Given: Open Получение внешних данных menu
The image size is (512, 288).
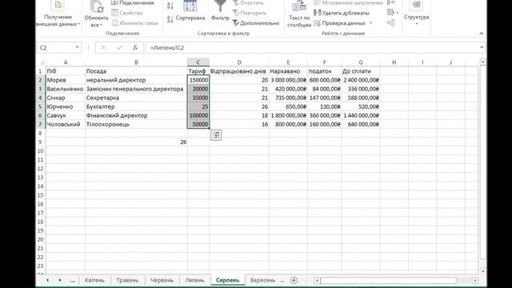Looking at the screenshot, I should (58, 14).
